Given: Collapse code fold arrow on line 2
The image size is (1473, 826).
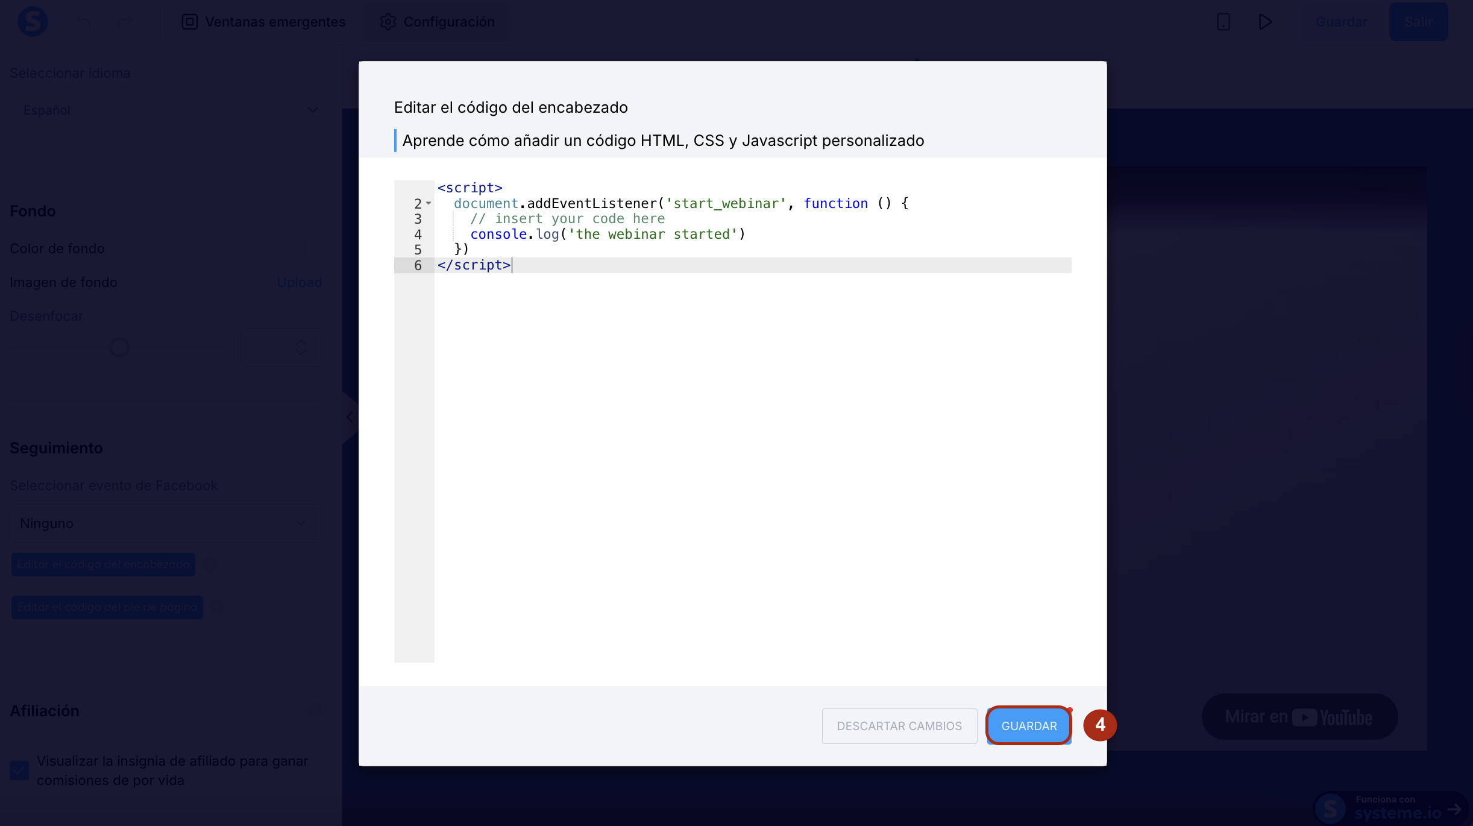Looking at the screenshot, I should click(x=429, y=204).
